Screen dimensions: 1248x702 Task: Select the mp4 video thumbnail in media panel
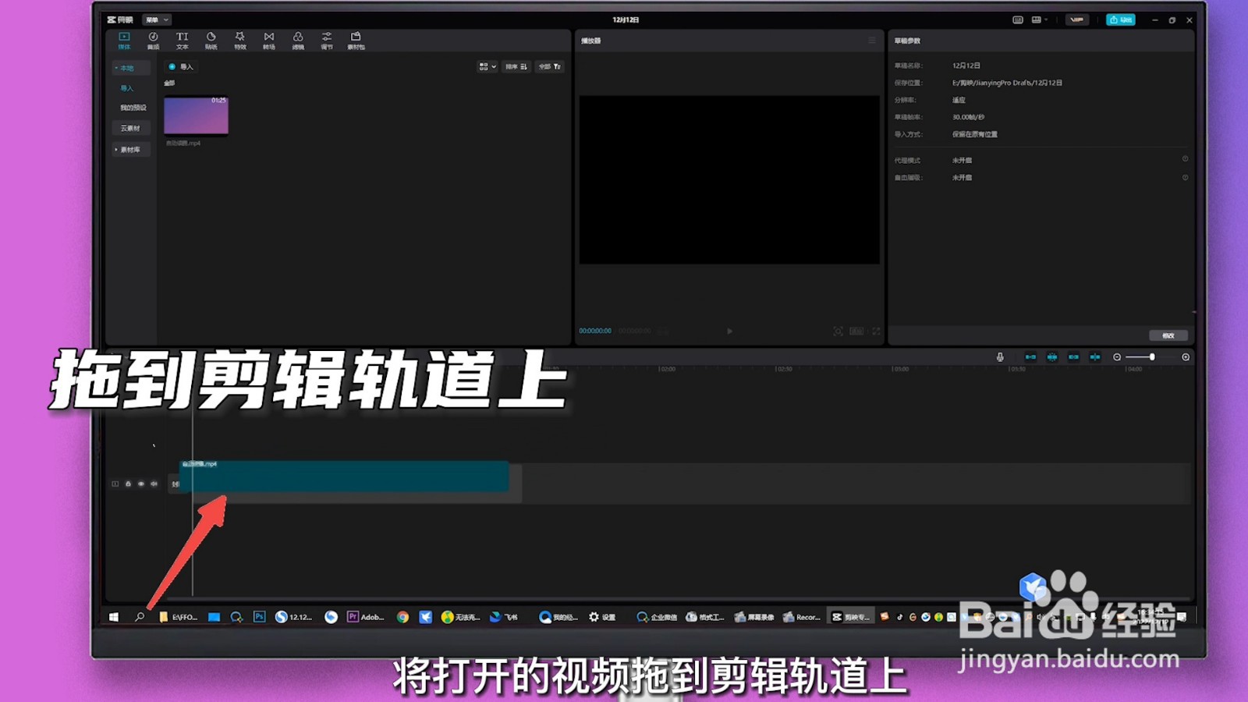[196, 116]
